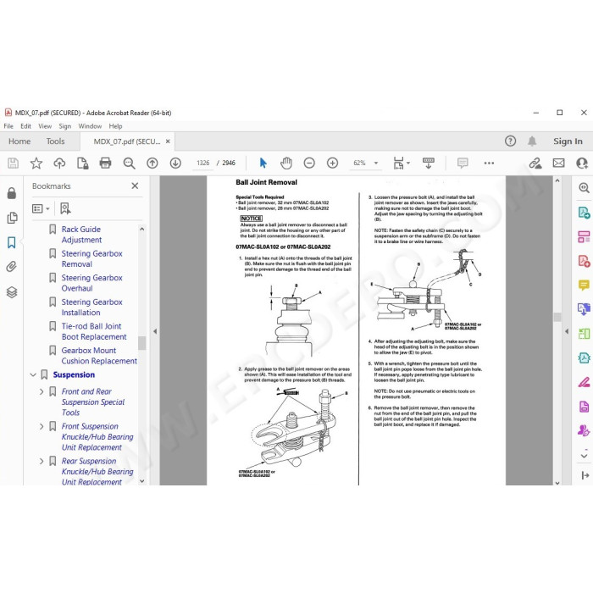Click the Print file icon
Viewport: 593px width, 593px height.
pos(105,163)
